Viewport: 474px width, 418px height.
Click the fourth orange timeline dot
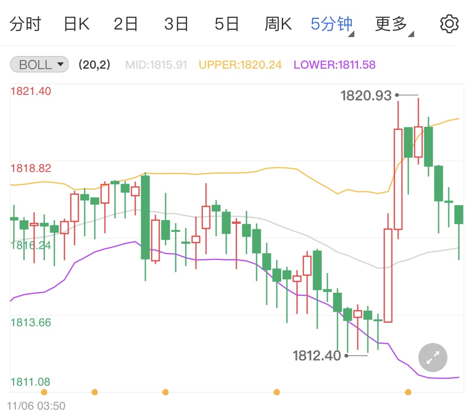276,392
